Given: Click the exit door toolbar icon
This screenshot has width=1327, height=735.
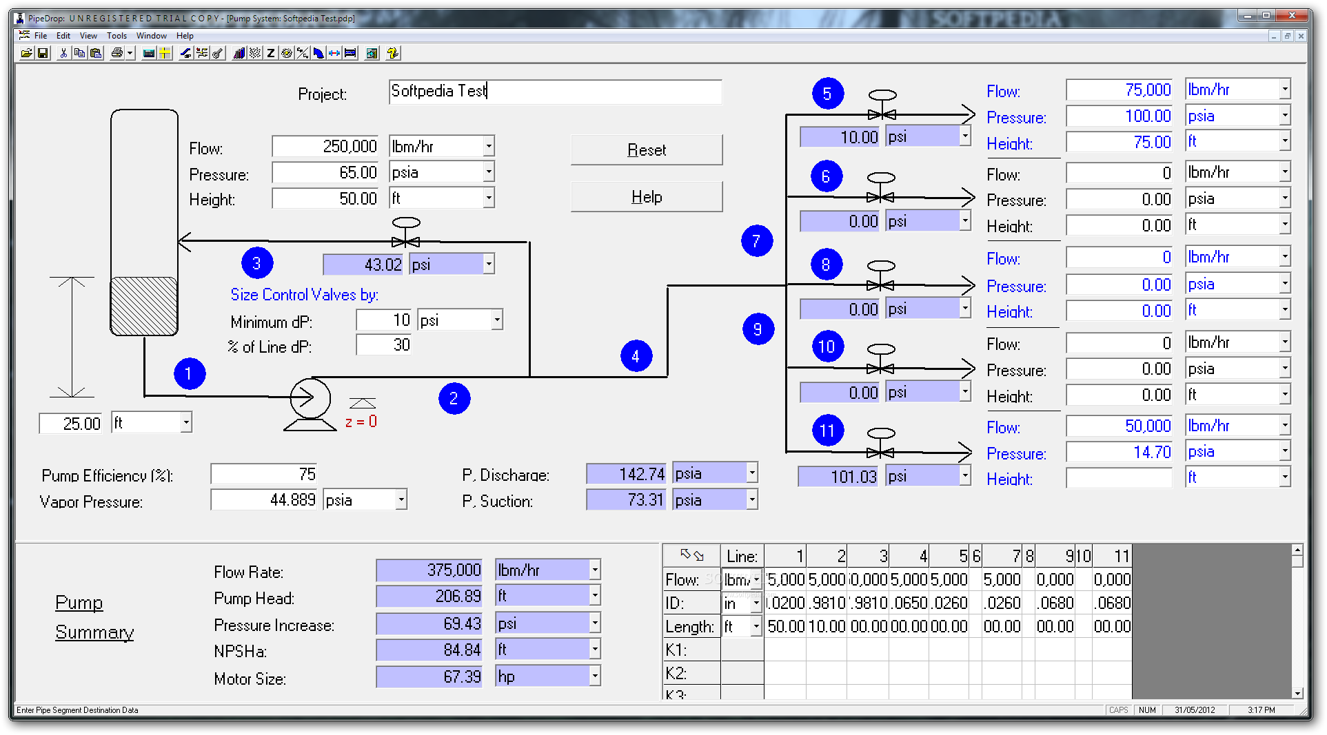Looking at the screenshot, I should click(x=372, y=53).
